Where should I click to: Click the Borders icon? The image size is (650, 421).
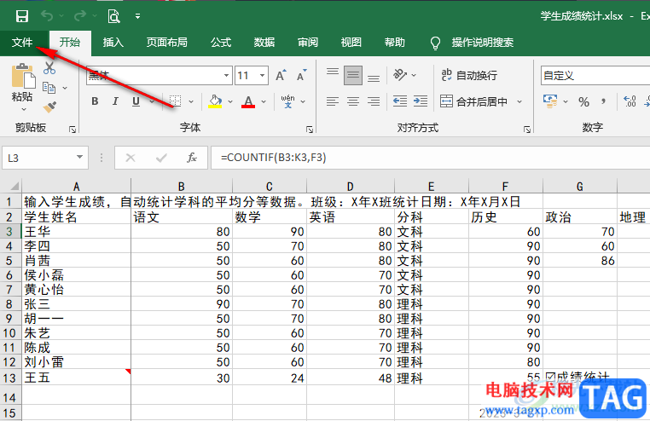click(x=176, y=101)
